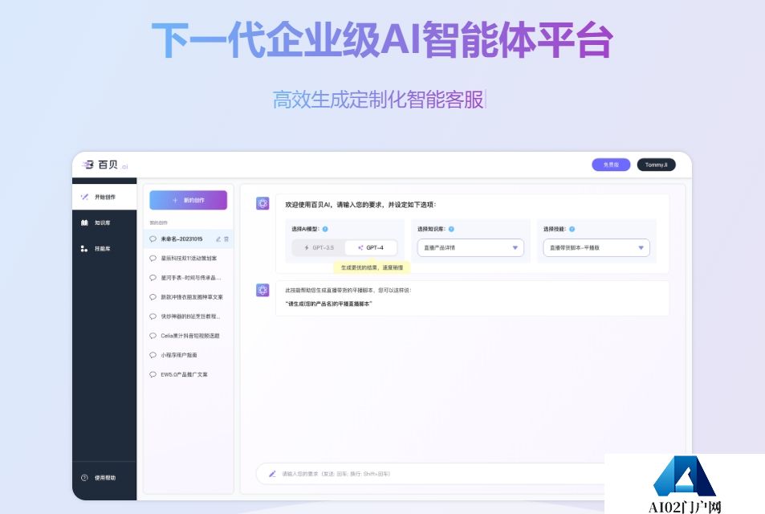Click chat bubble icon beside EW5.0产品推广文案

(x=153, y=374)
